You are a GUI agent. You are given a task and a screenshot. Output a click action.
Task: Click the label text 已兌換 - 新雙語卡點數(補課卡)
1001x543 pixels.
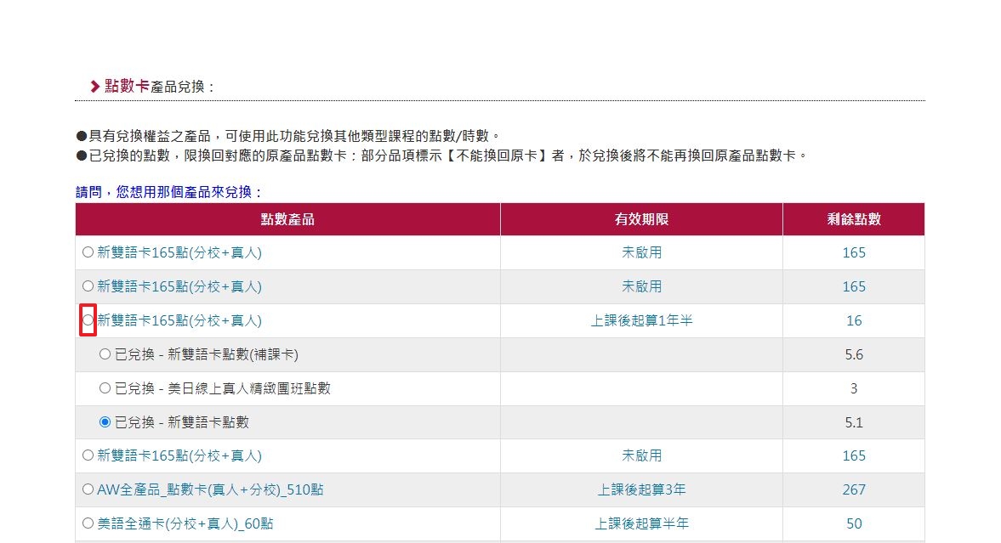(x=206, y=354)
